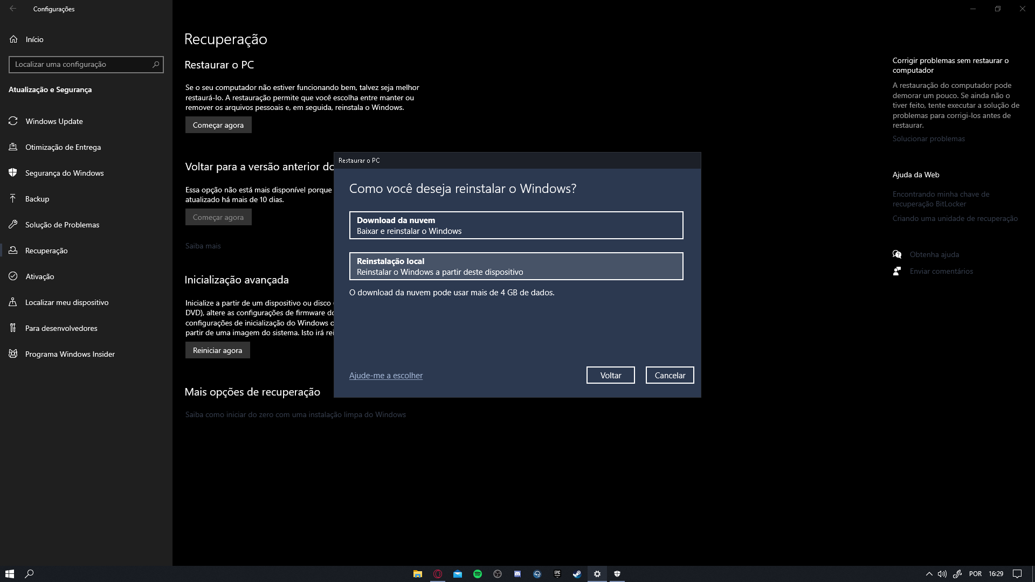The height and width of the screenshot is (582, 1035).
Task: Open the pen workspace tray icon
Action: (x=957, y=574)
